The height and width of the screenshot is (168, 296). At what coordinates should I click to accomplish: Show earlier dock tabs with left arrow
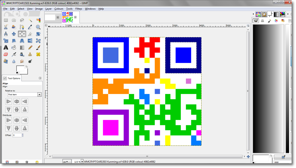pyautogui.click(x=253, y=14)
